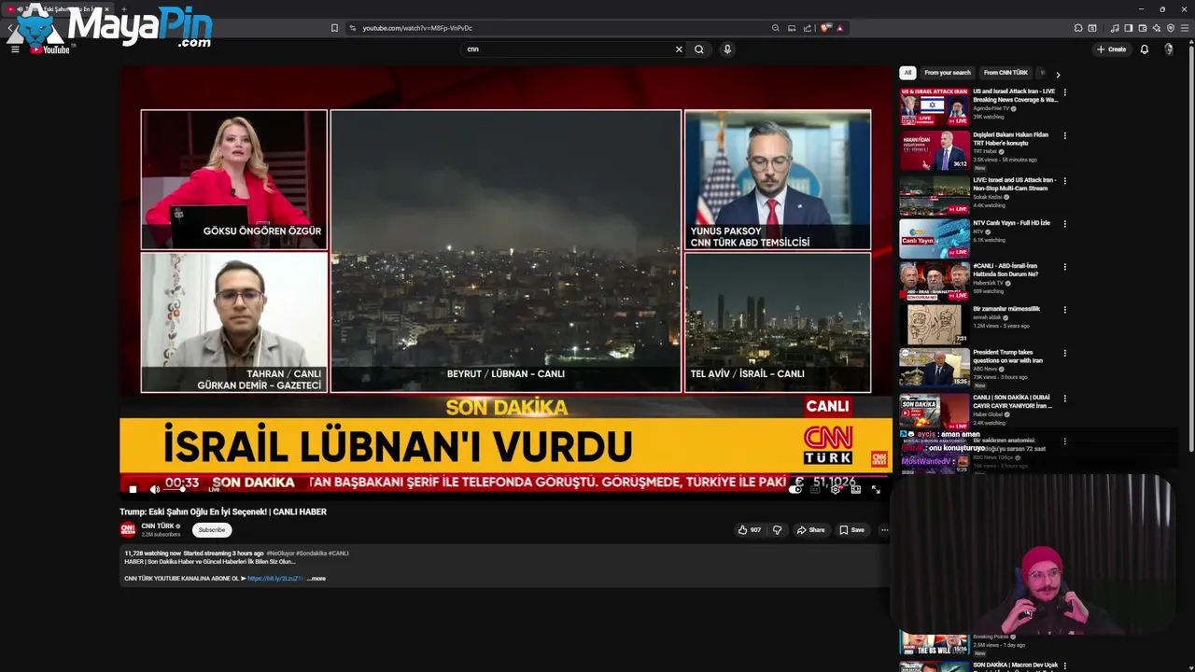Click the red live progress bar of the video
The image size is (1195, 672).
pos(506,475)
